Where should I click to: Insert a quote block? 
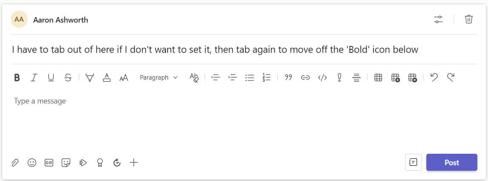click(288, 78)
